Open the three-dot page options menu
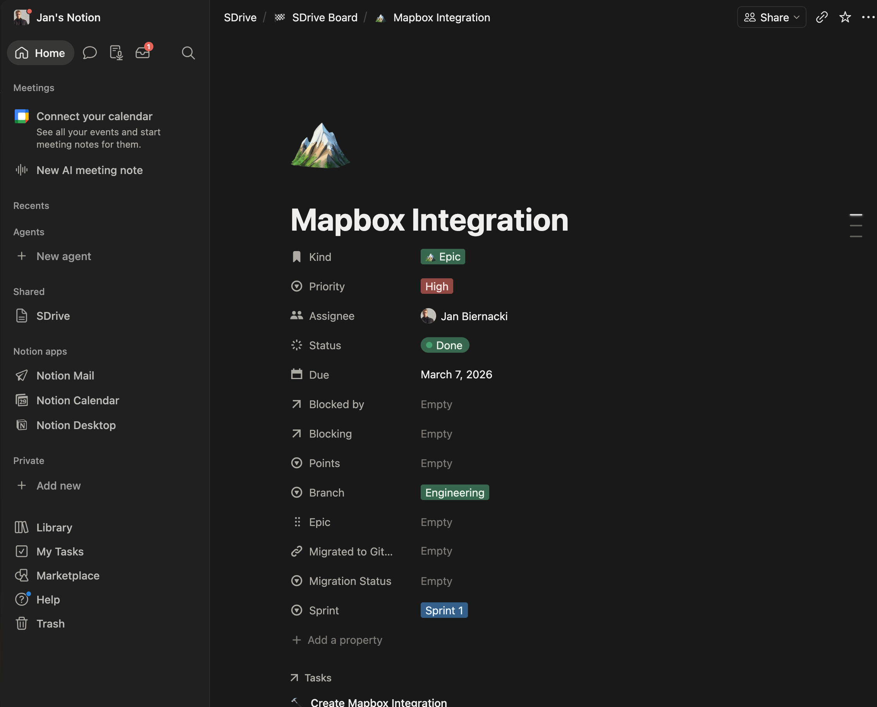The image size is (877, 707). click(868, 17)
